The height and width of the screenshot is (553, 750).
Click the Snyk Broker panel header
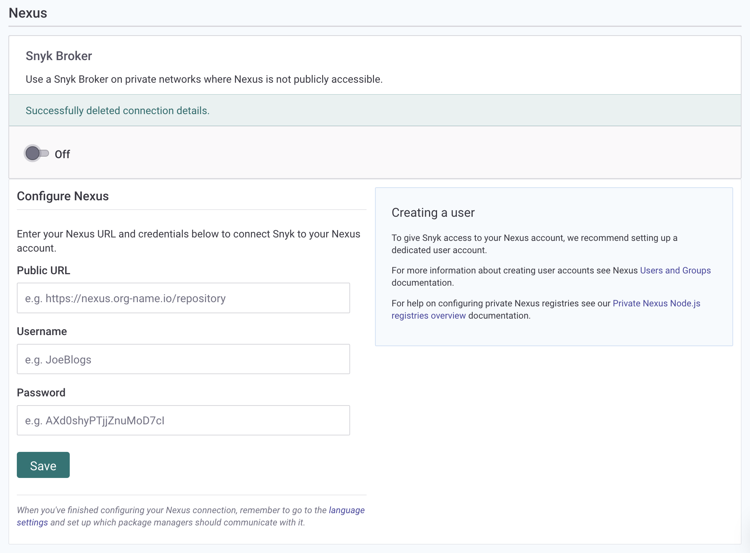click(x=59, y=56)
